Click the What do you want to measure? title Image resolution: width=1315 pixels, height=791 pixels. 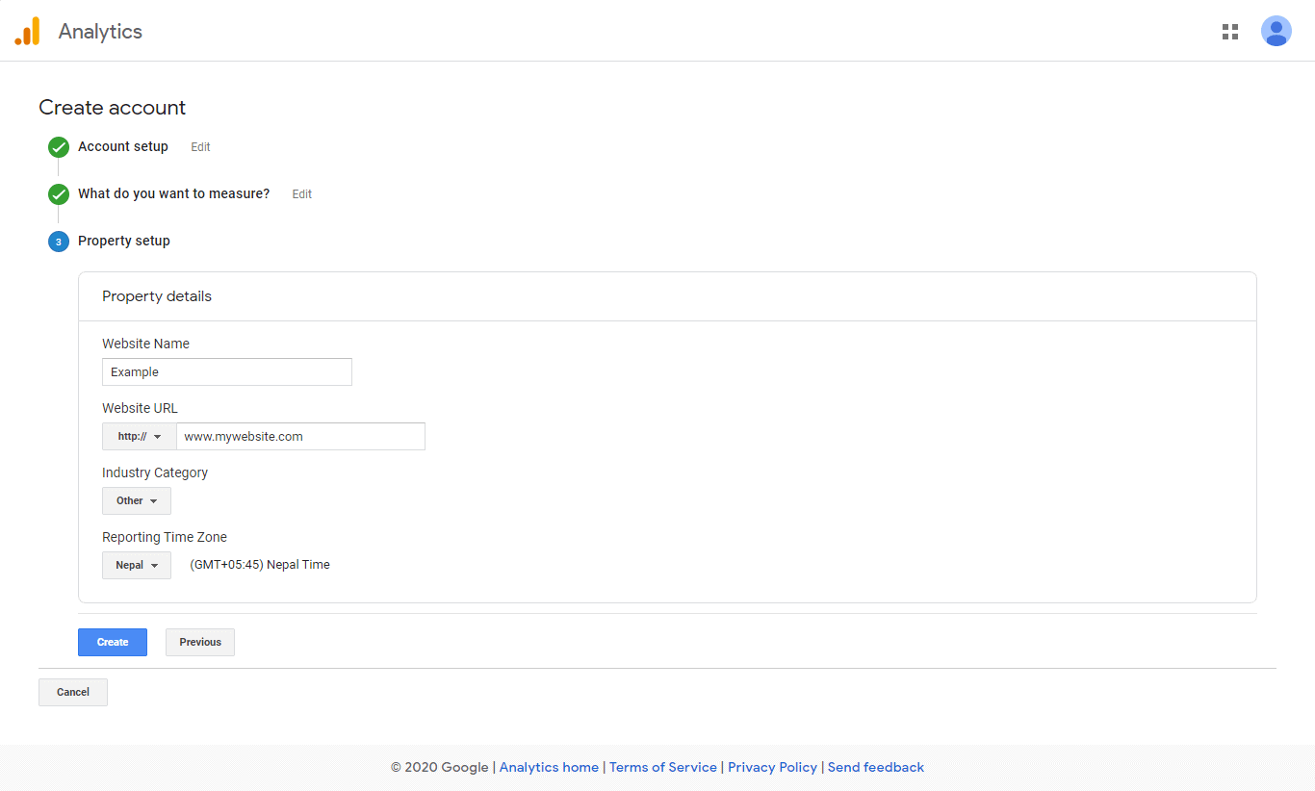pyautogui.click(x=173, y=193)
